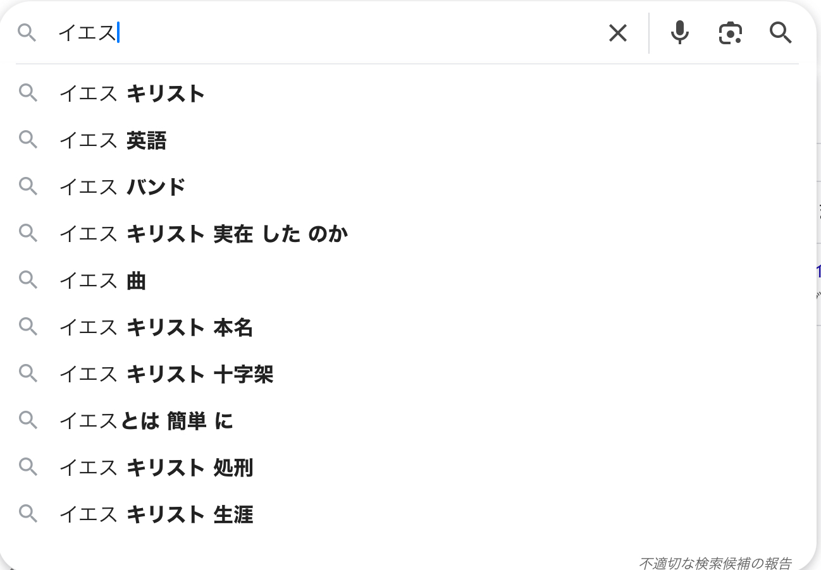Pick the イエス バンド suggestion
The height and width of the screenshot is (570, 821).
pos(122,187)
